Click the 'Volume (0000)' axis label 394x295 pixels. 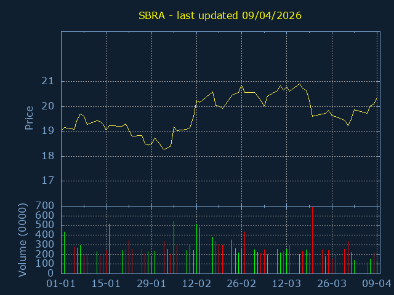[x=22, y=240]
